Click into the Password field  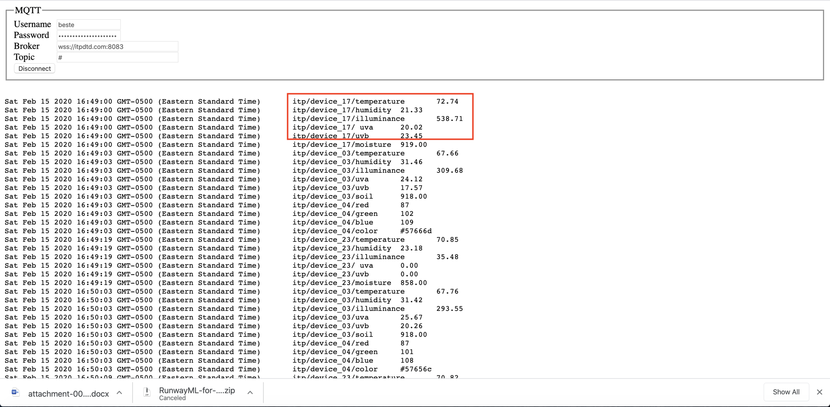coord(88,35)
